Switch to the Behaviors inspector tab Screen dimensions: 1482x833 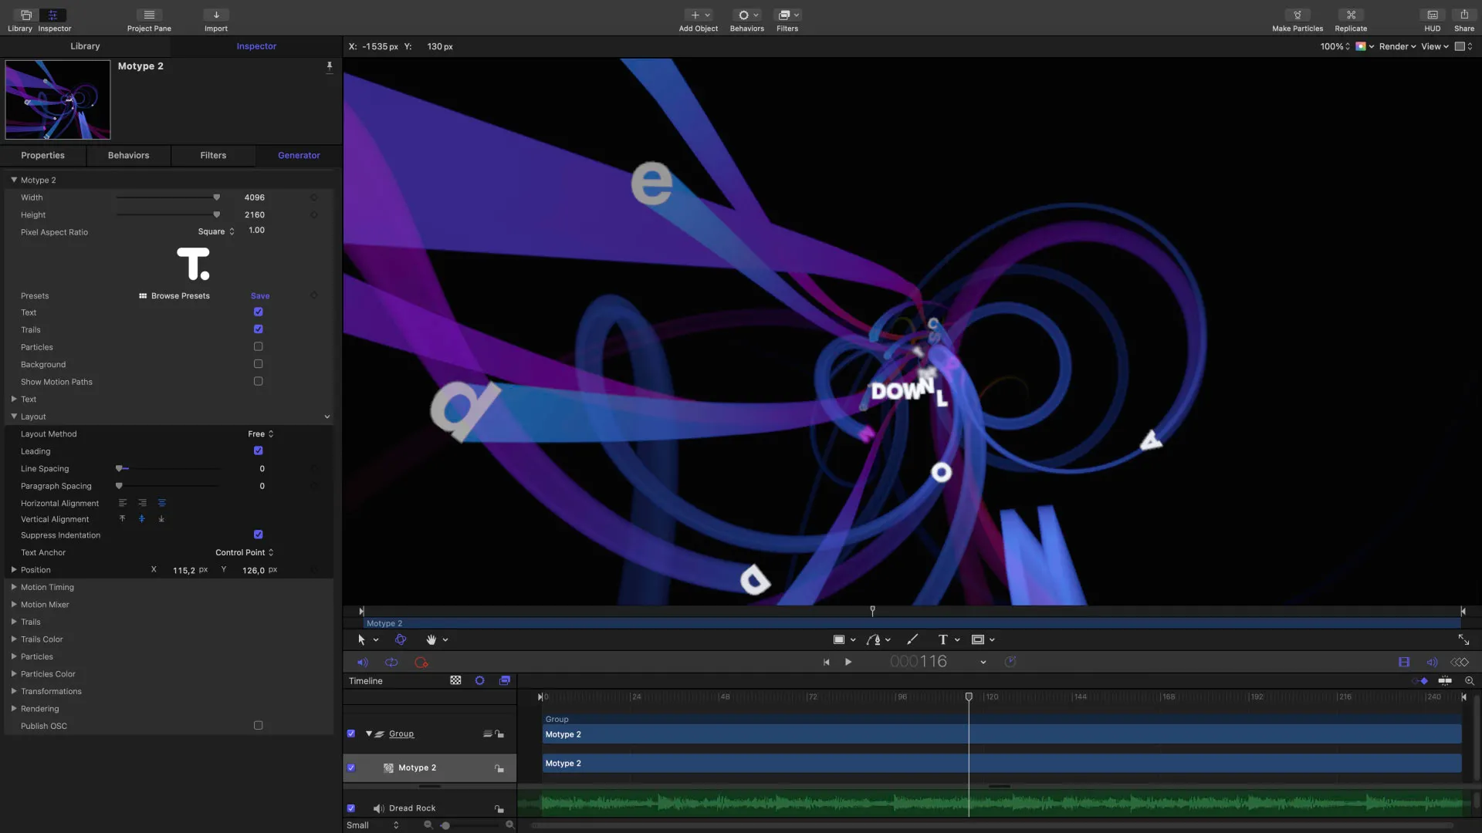[128, 155]
